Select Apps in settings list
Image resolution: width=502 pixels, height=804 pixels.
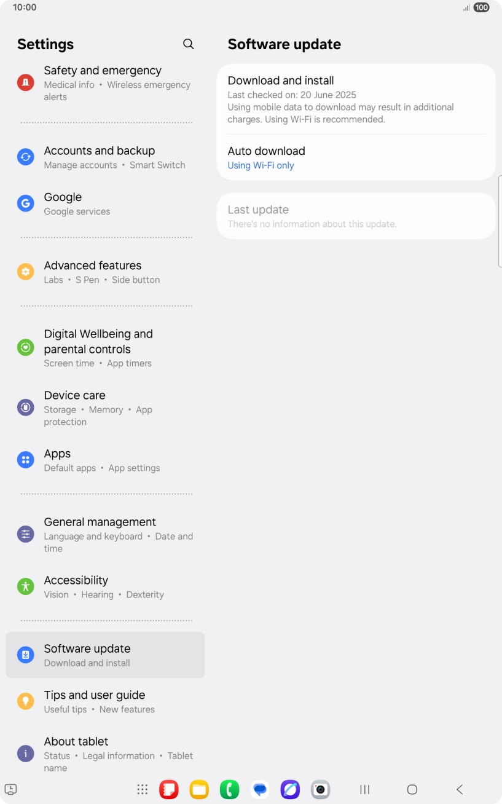[105, 460]
